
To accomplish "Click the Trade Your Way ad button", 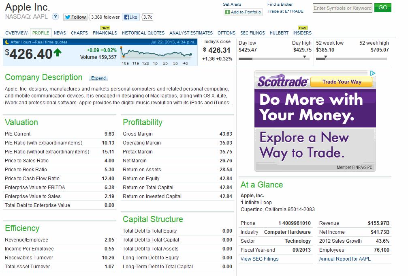I will [x=342, y=82].
